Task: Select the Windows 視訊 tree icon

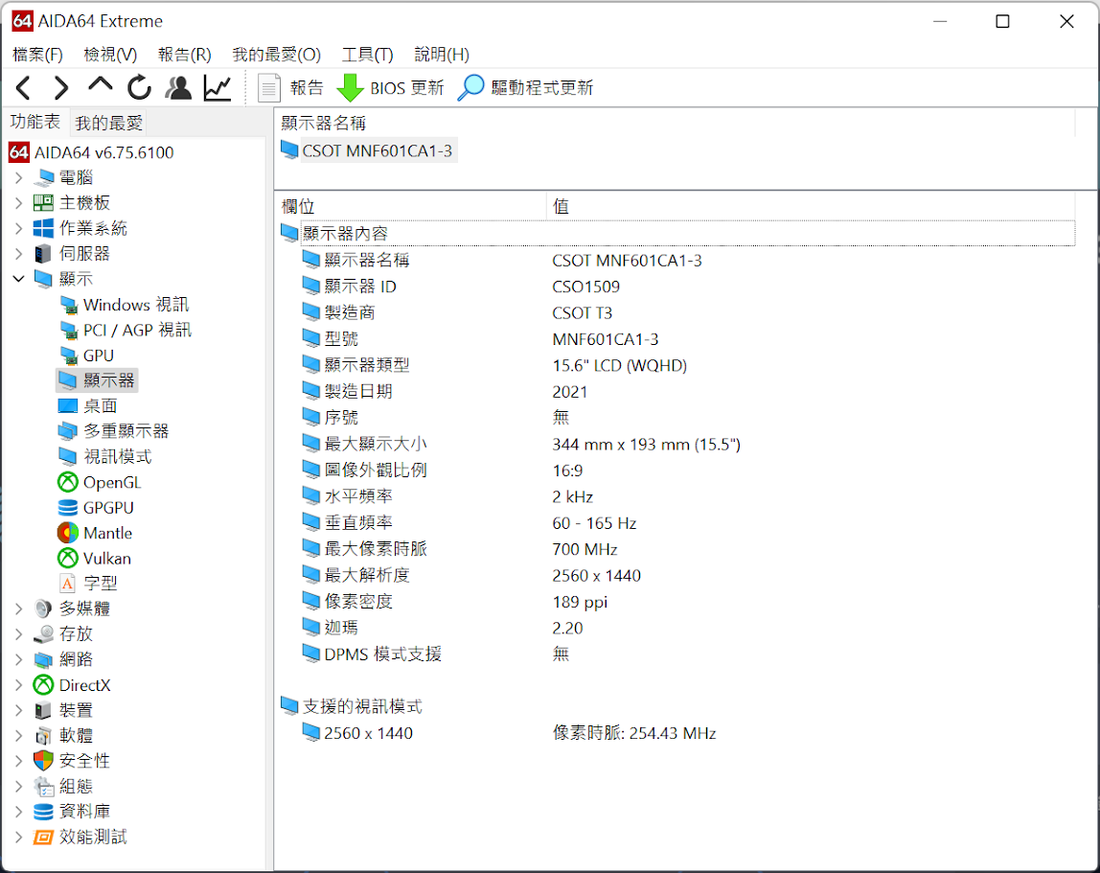Action: click(x=68, y=306)
